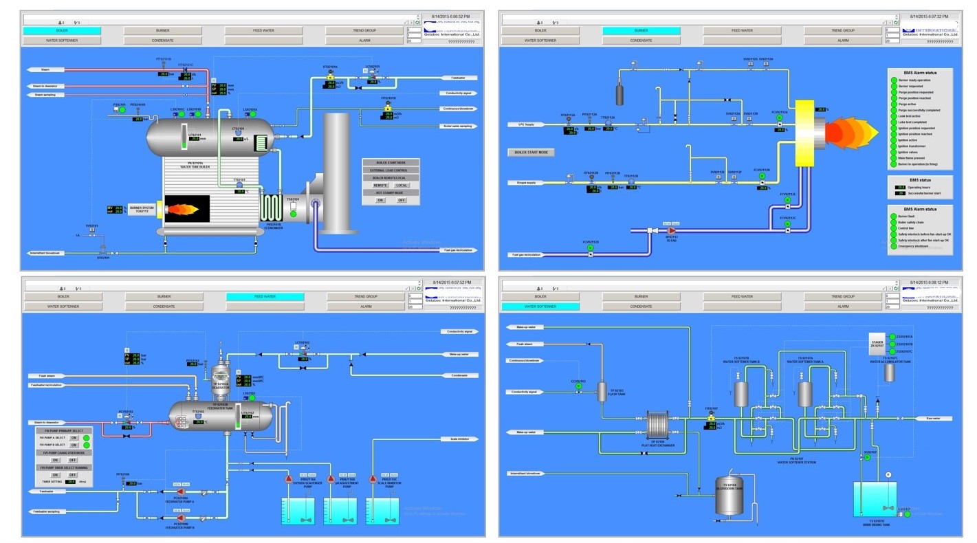This screenshot has width=977, height=543.
Task: Toggle FW PUMP B SELECT ON button
Action: tap(74, 445)
